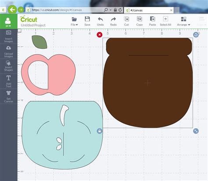This screenshot has width=208, height=181.
Task: Copy the selected image
Action: (x=140, y=22)
